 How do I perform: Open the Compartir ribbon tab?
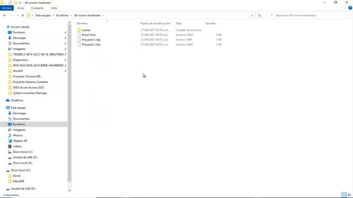[38, 8]
